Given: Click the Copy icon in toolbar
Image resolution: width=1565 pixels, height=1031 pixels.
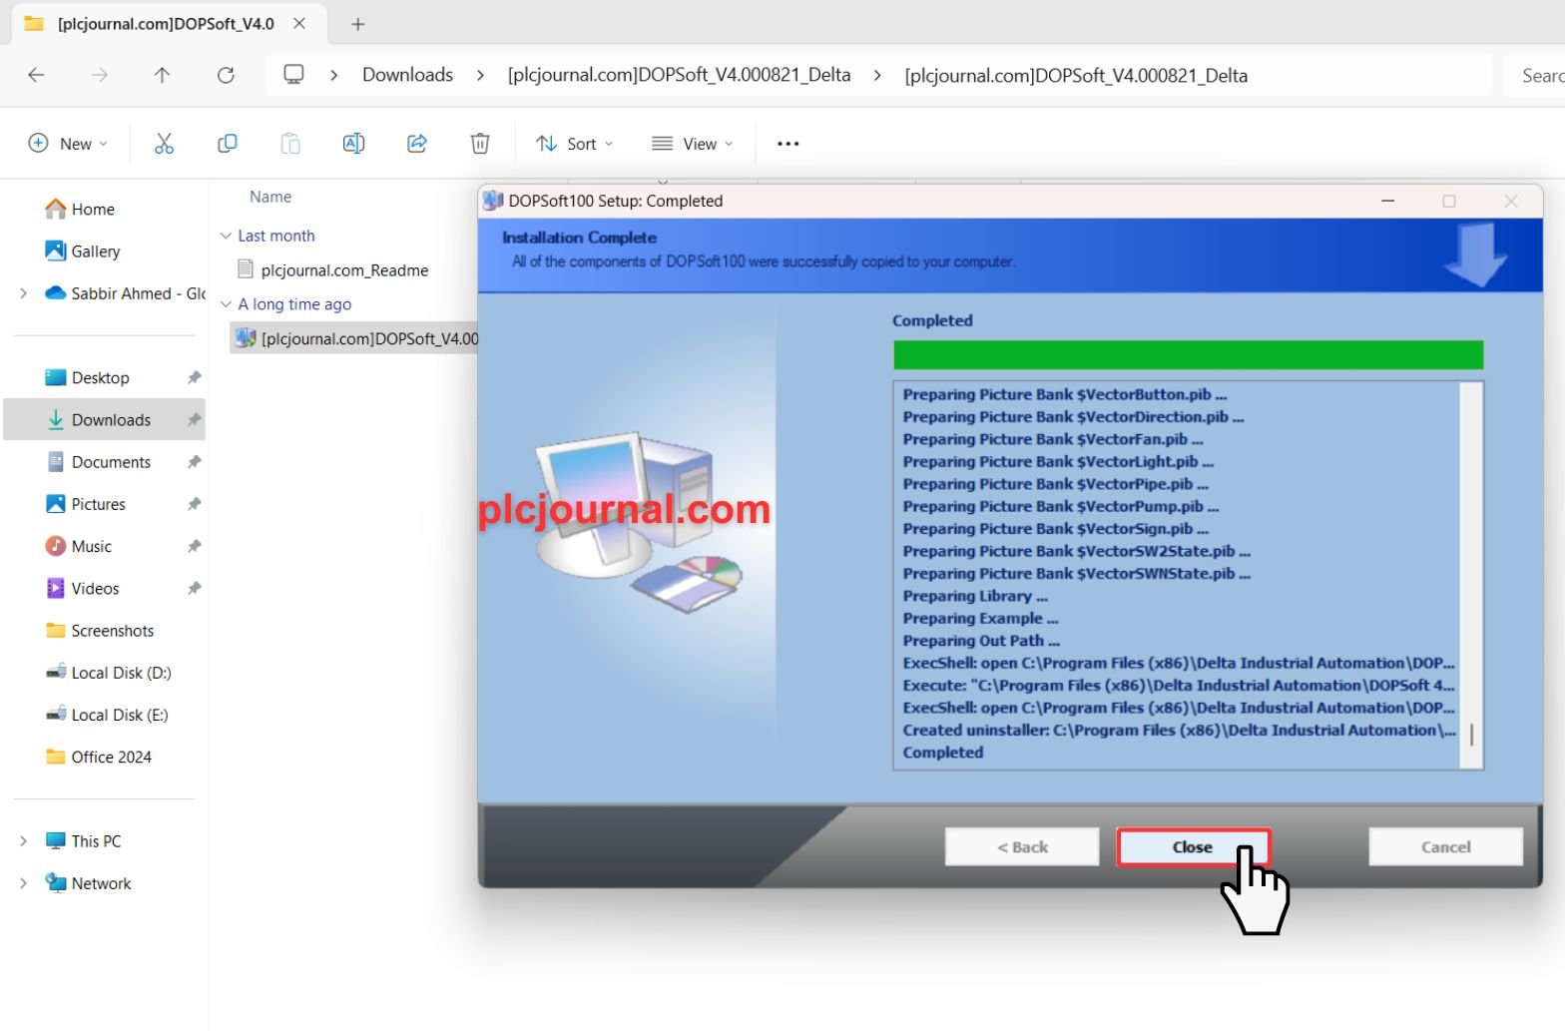Looking at the screenshot, I should tap(228, 144).
